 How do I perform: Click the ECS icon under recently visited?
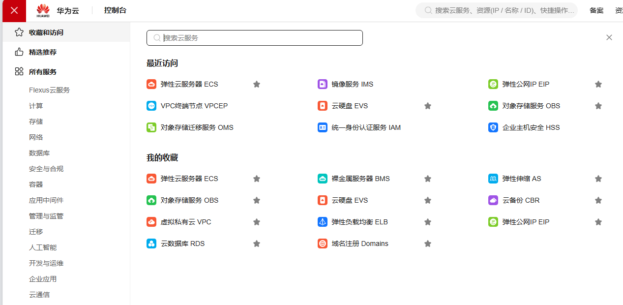click(151, 84)
